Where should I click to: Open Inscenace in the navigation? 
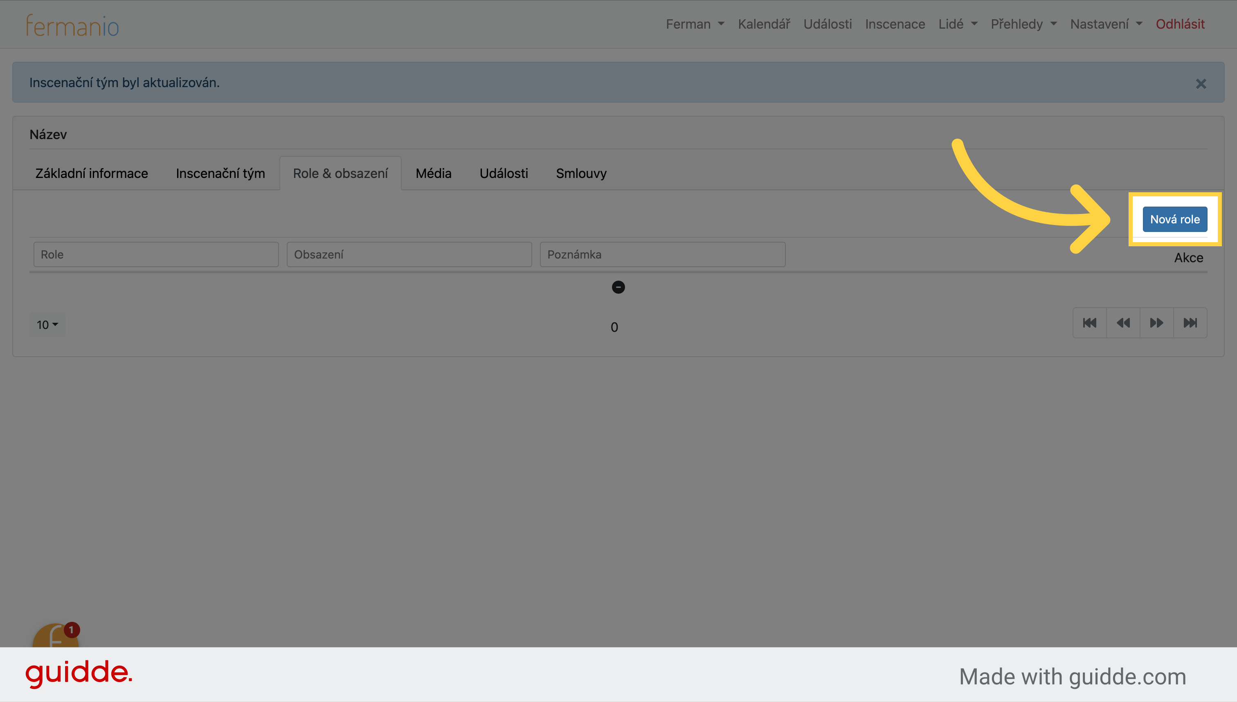(x=895, y=24)
